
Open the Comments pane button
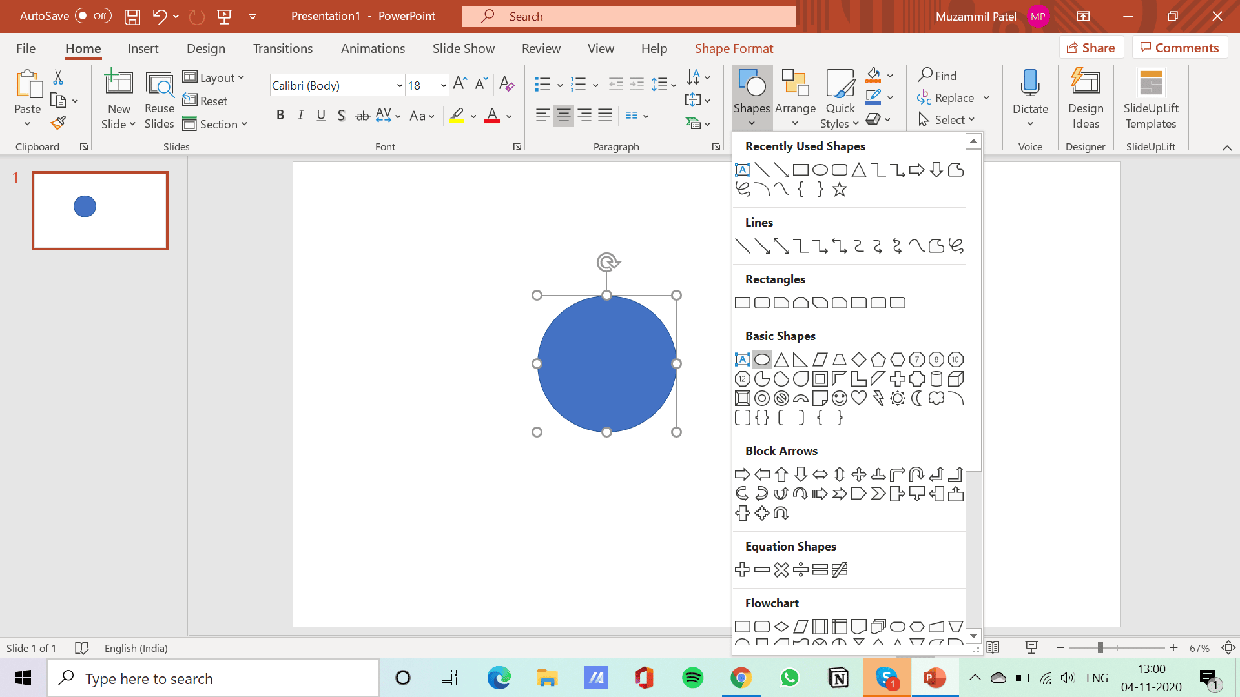coord(1179,48)
